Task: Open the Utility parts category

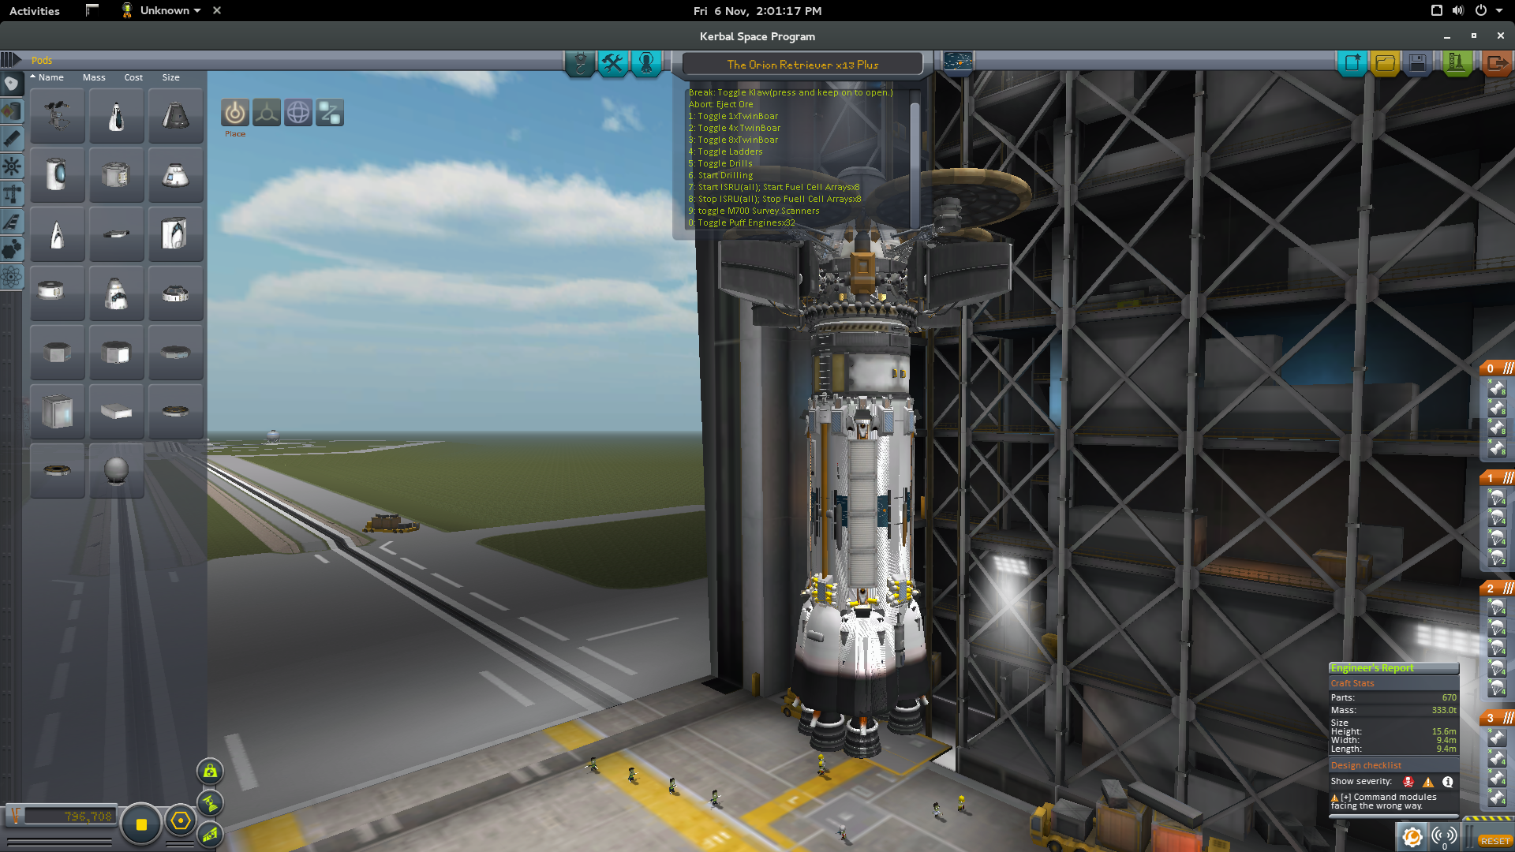Action: (11, 248)
